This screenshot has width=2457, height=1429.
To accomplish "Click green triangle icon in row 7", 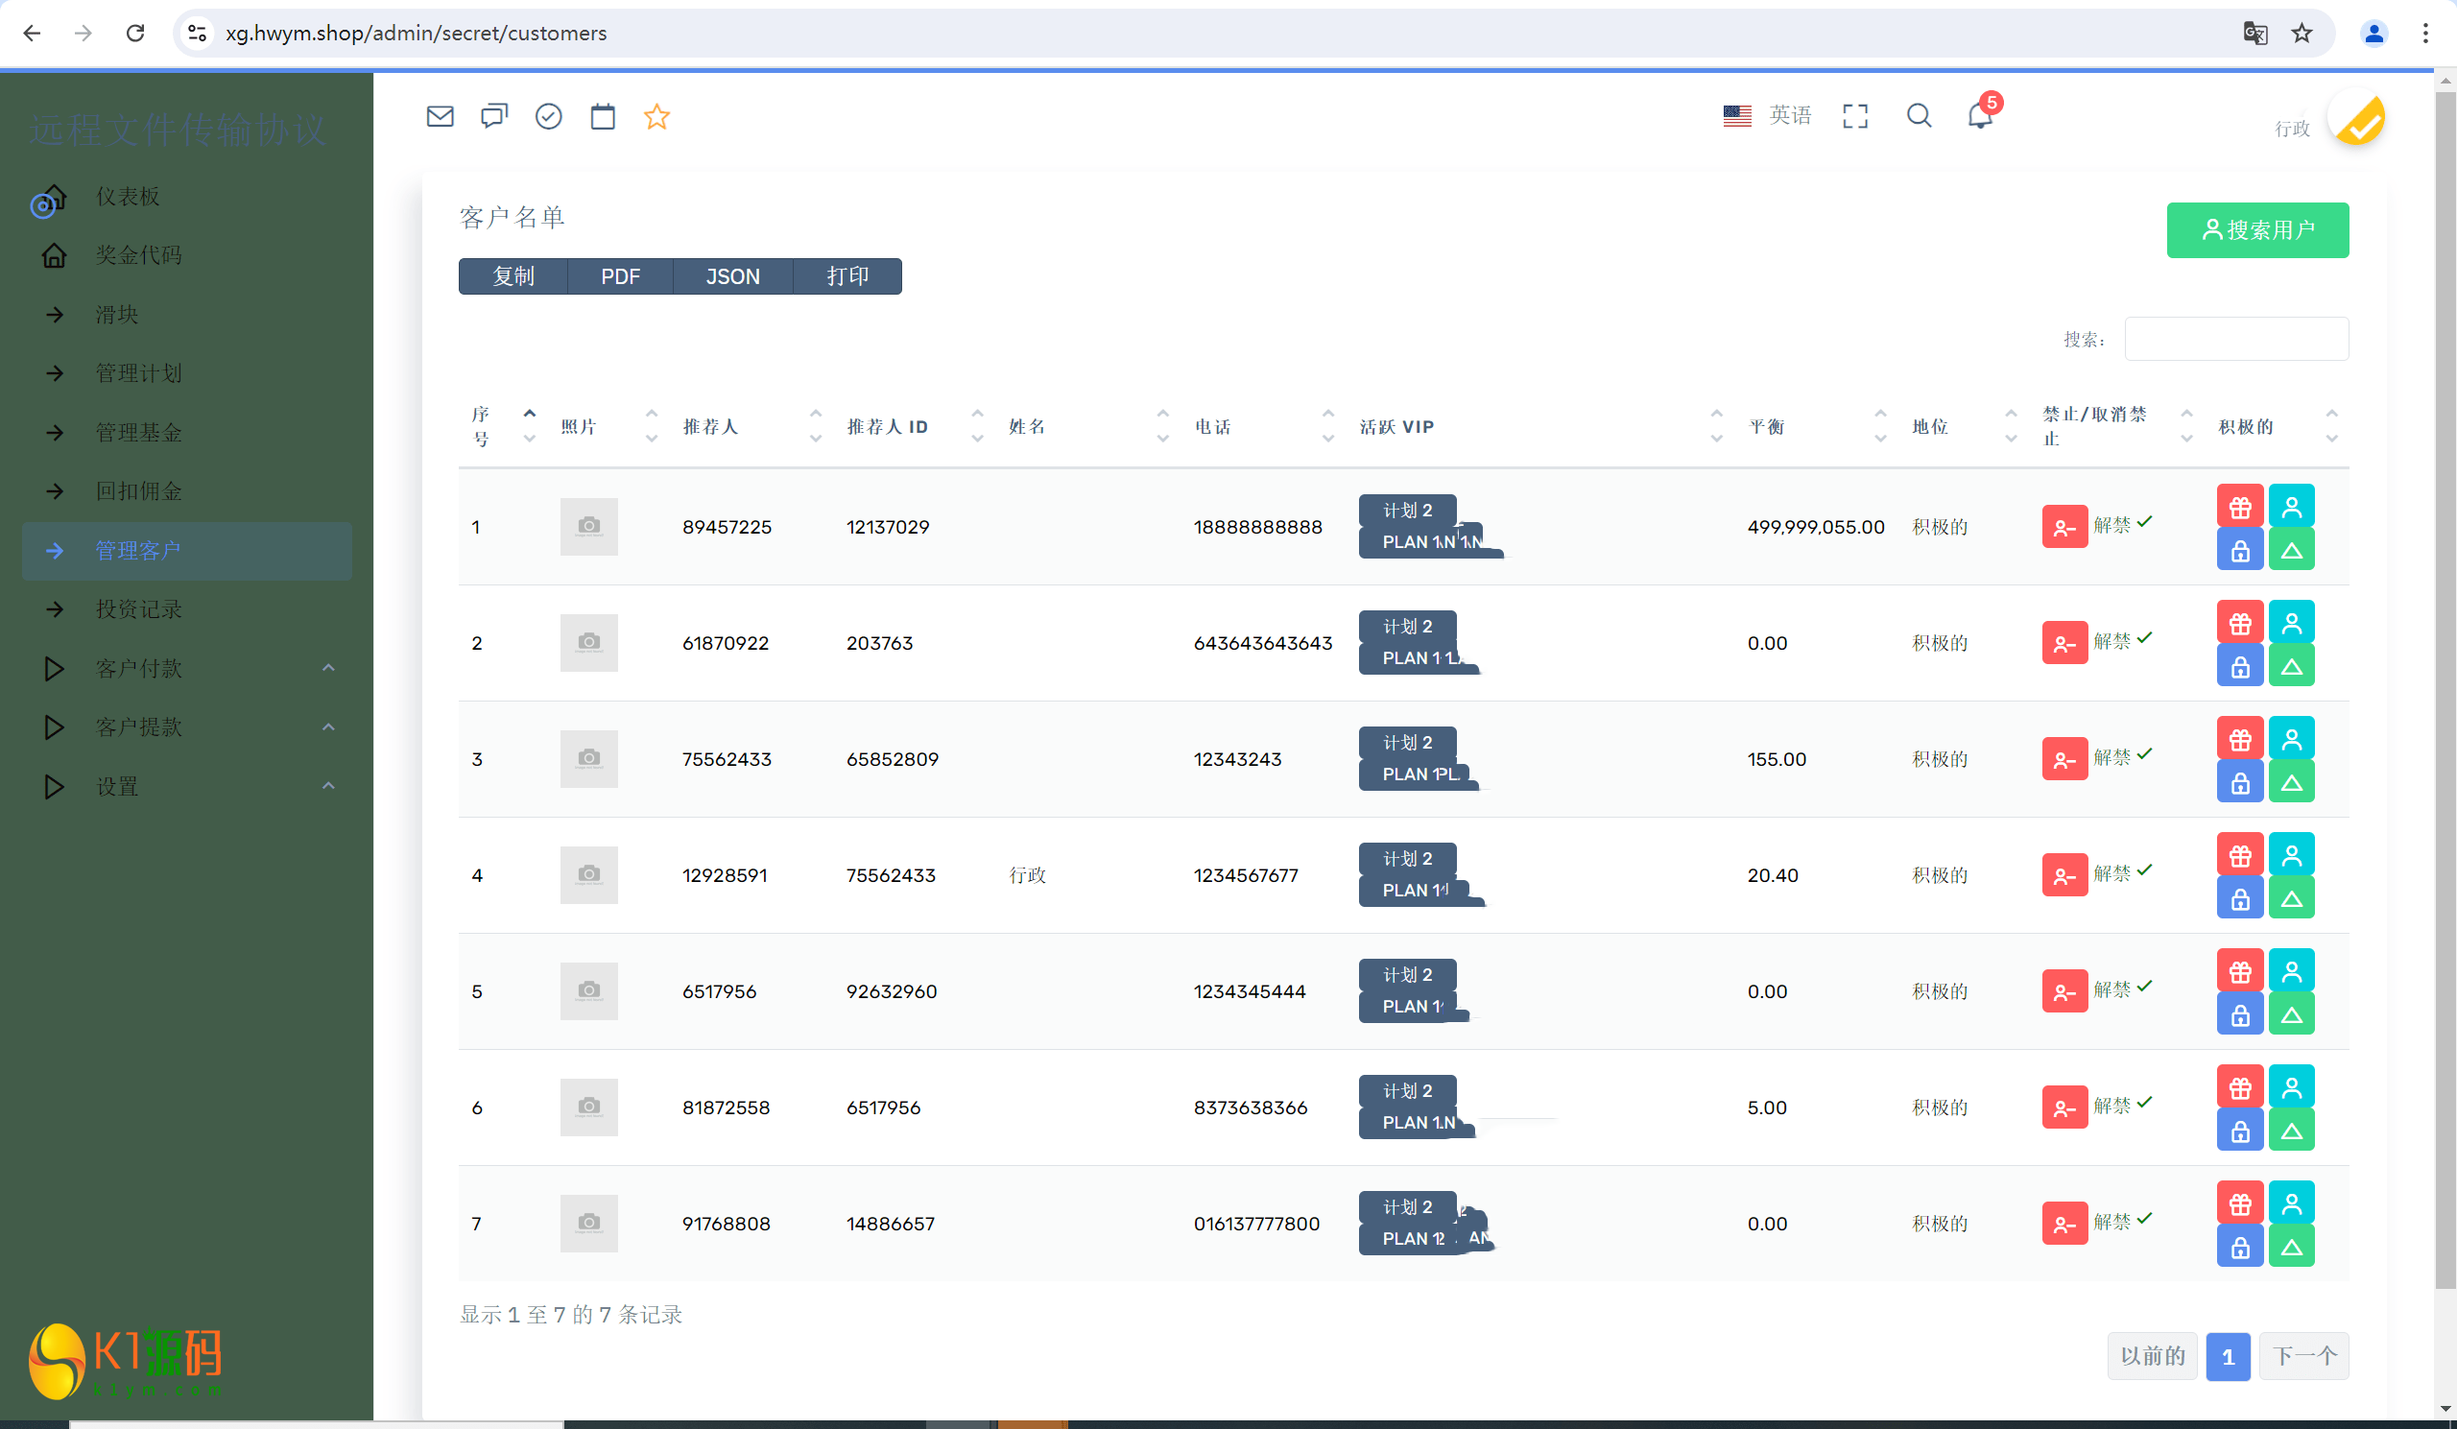I will pyautogui.click(x=2291, y=1247).
